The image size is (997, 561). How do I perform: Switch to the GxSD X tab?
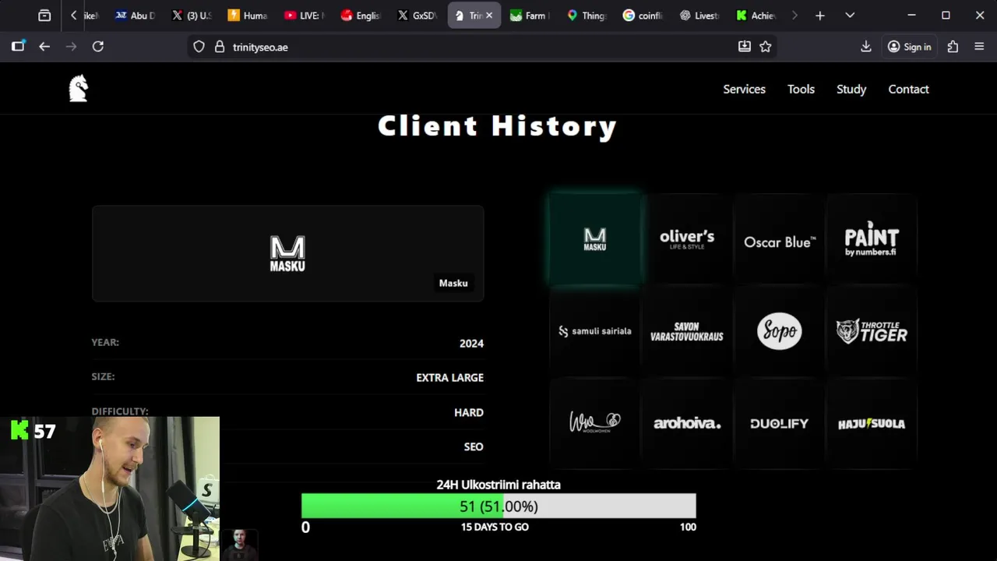click(417, 16)
